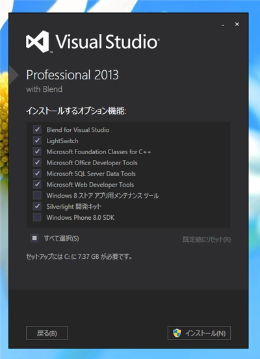Click the Silverlight 開発キット label
This screenshot has width=260, height=359.
pyautogui.click(x=73, y=207)
